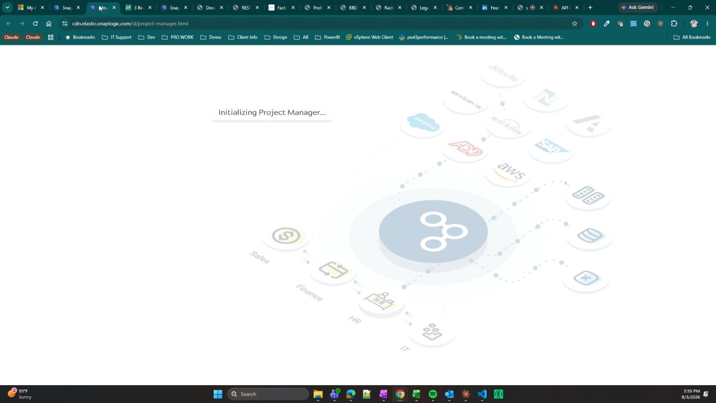Open Spotify from the taskbar
This screenshot has height=403, width=716.
432,394
